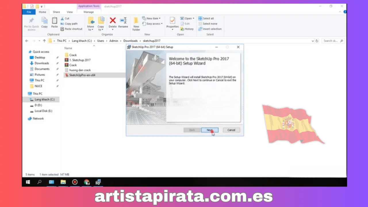Sort files by the Name column header

point(68,48)
